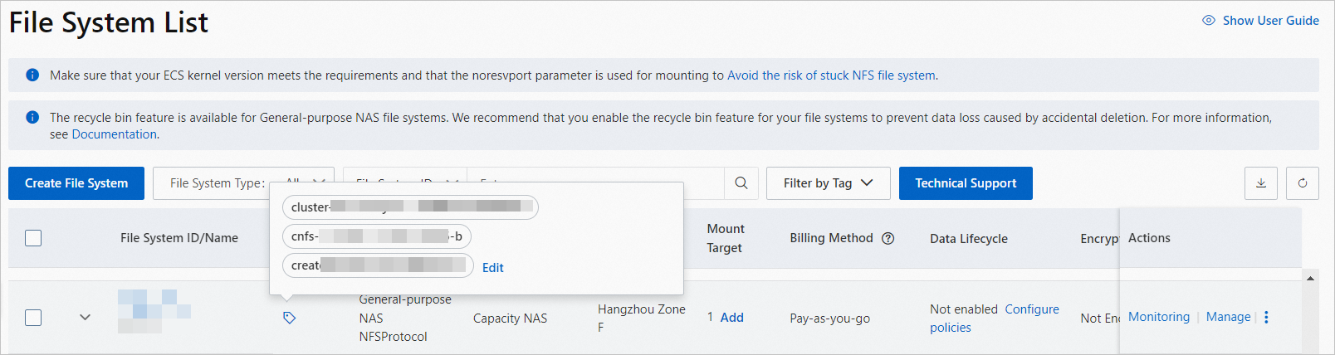This screenshot has width=1335, height=355.
Task: Click the Show User Guide eye icon
Action: coord(1209,21)
